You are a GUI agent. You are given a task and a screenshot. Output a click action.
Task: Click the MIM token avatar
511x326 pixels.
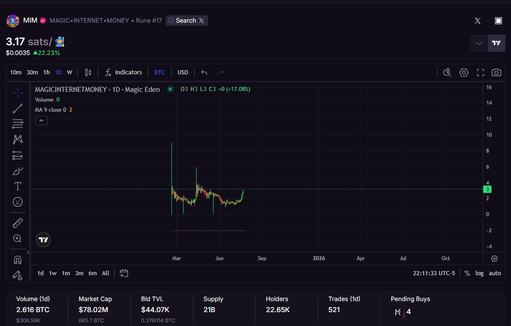[12, 21]
